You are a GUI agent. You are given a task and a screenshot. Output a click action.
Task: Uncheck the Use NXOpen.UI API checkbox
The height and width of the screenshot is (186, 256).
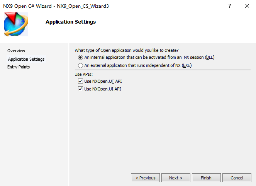[80, 89]
